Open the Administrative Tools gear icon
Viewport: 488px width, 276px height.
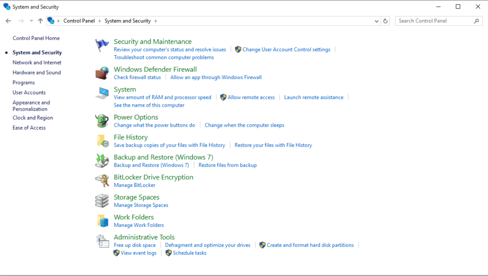pos(102,241)
